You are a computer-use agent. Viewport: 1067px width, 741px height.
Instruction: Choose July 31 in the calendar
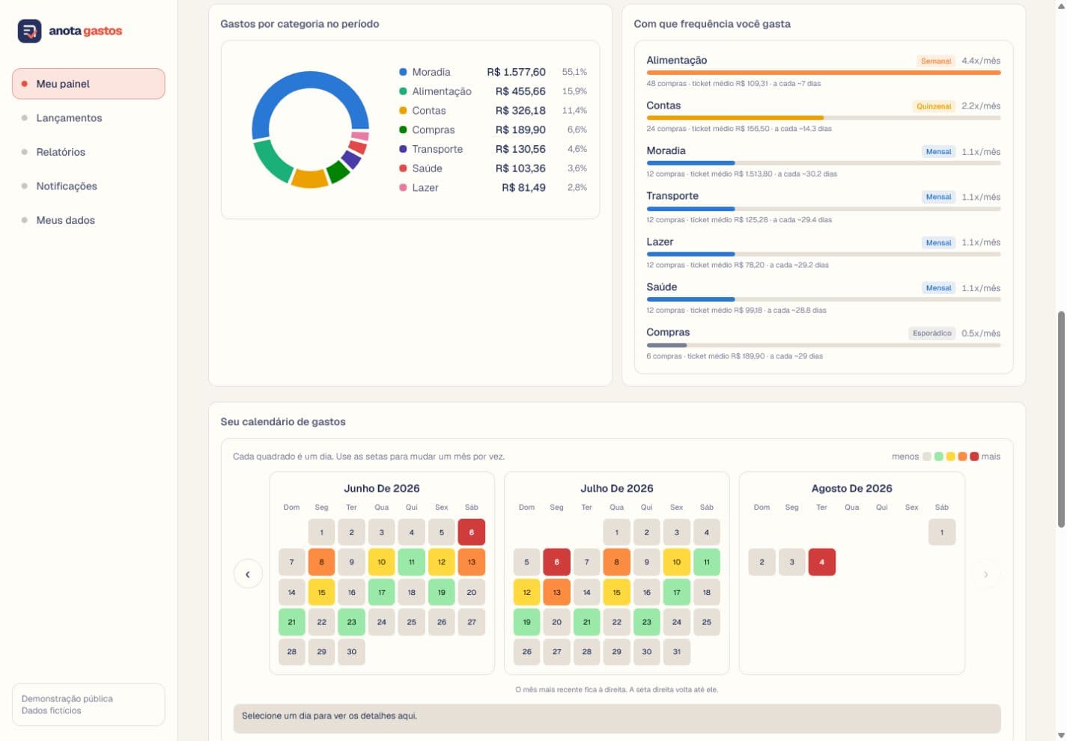(677, 652)
